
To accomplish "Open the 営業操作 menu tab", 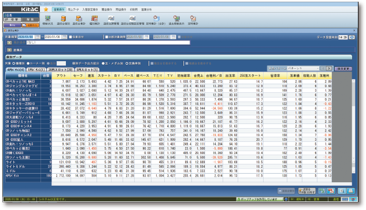I will click(59, 10).
